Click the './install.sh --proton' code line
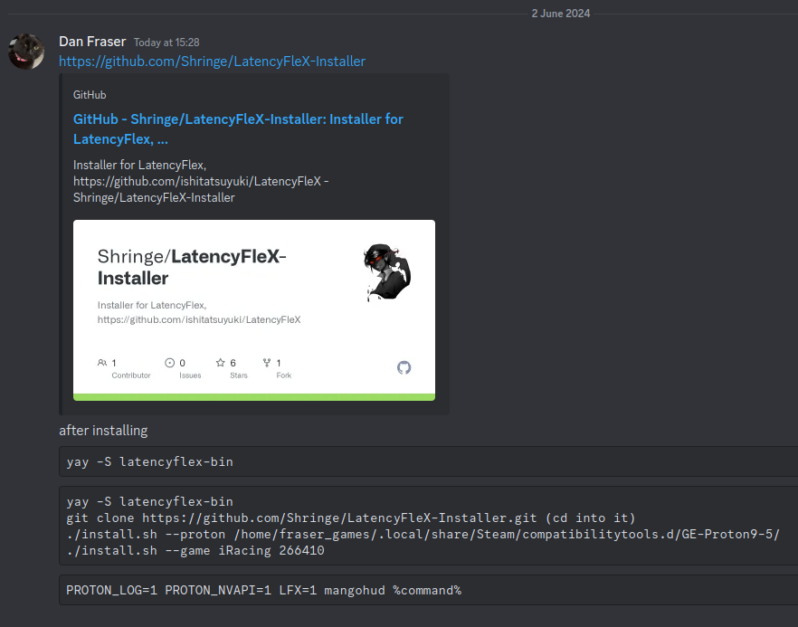Image resolution: width=798 pixels, height=627 pixels. (x=423, y=535)
